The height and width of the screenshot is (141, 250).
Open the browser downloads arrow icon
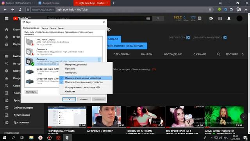click(x=246, y=9)
